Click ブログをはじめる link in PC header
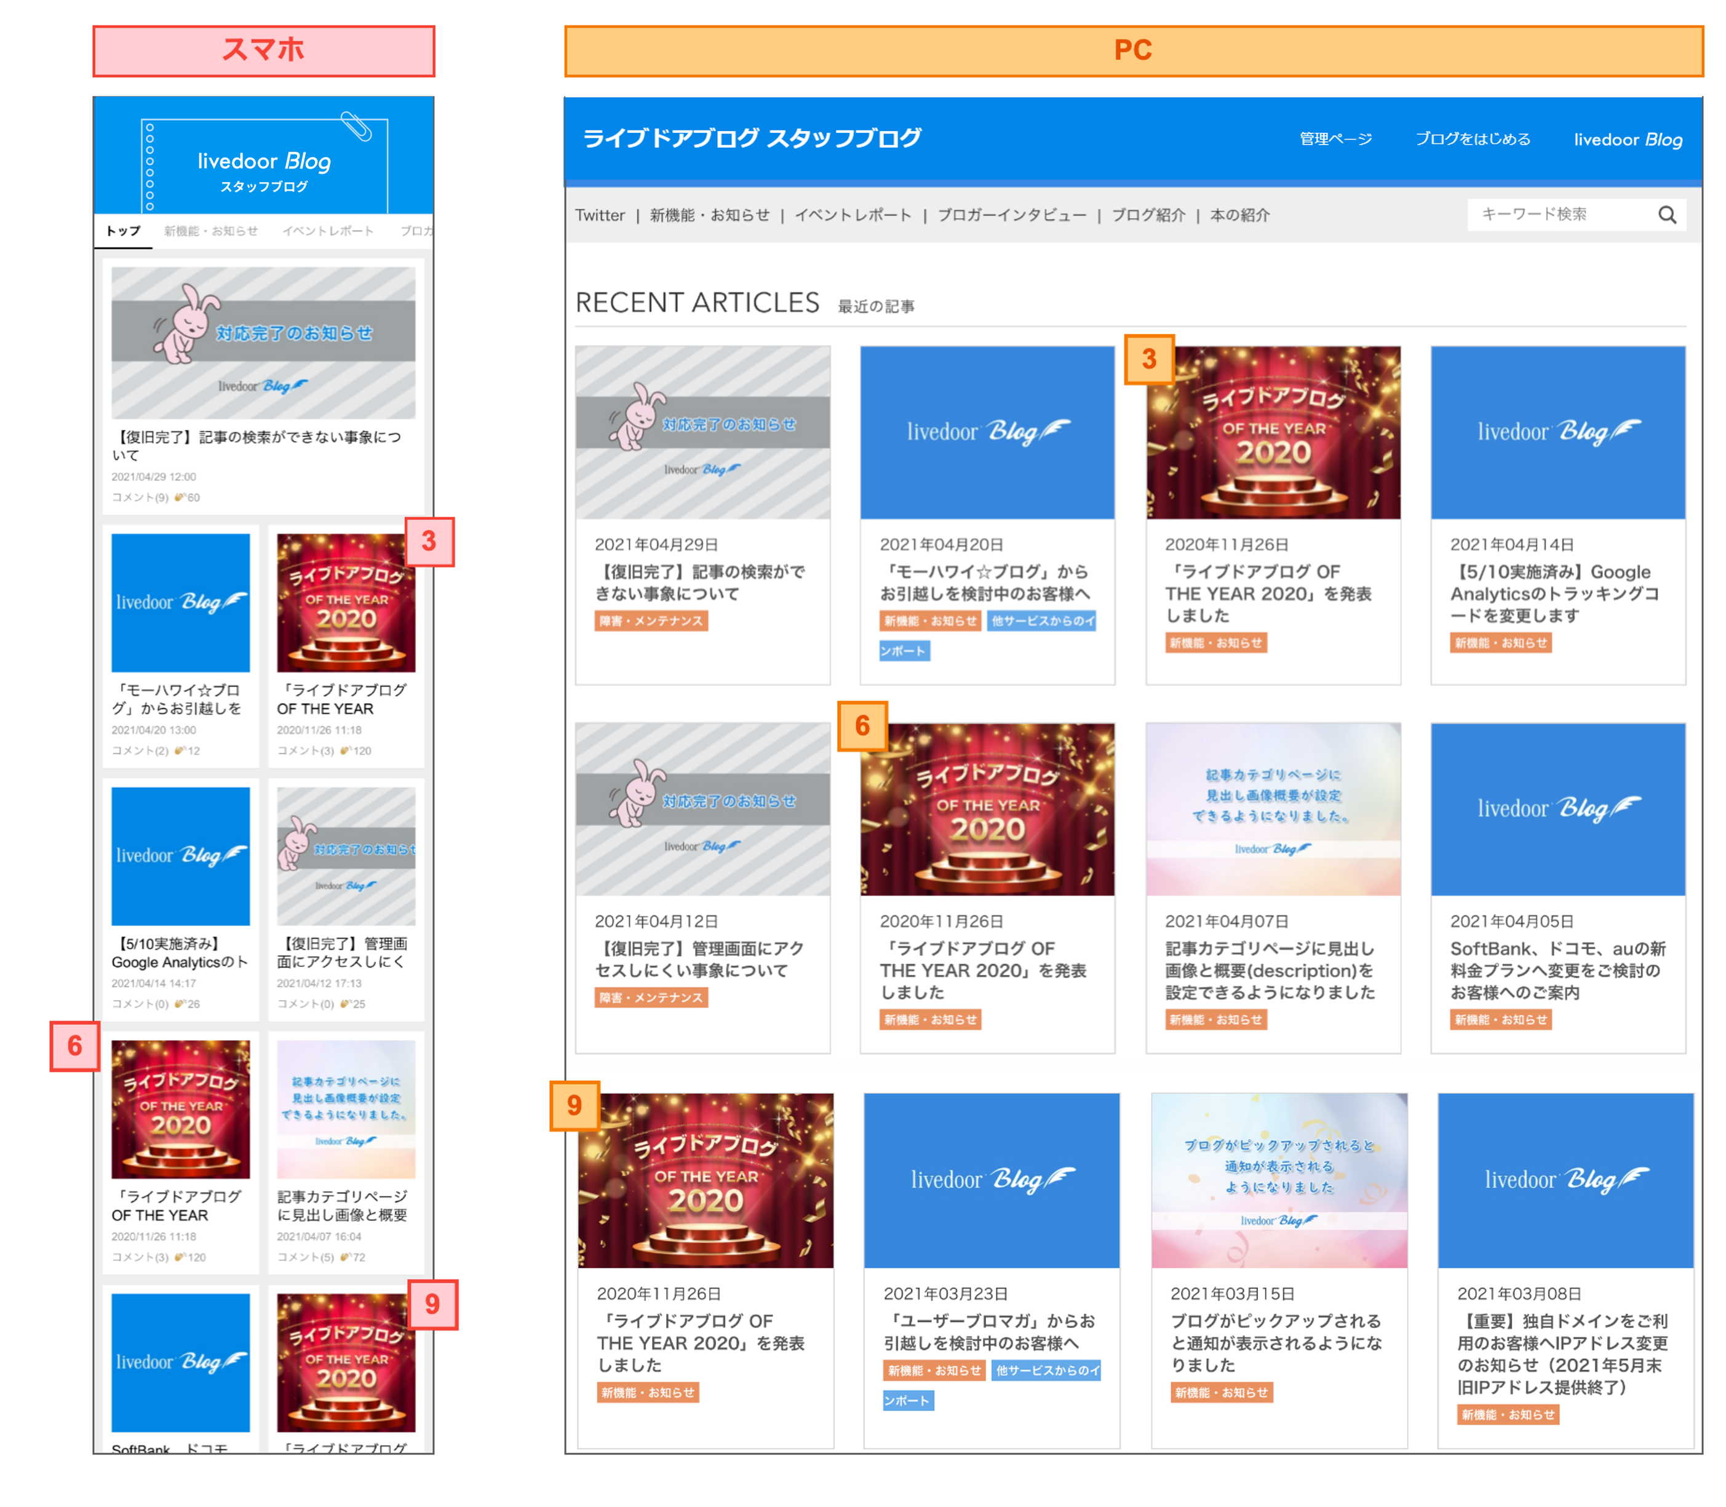Viewport: 1726px width, 1507px height. coord(1472,139)
